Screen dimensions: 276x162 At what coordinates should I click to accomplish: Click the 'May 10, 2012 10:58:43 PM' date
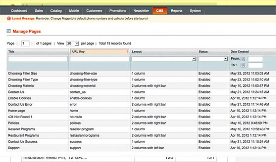point(250,129)
